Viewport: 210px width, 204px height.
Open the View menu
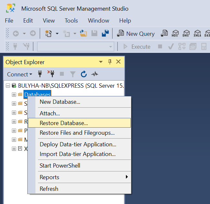[x=49, y=21]
